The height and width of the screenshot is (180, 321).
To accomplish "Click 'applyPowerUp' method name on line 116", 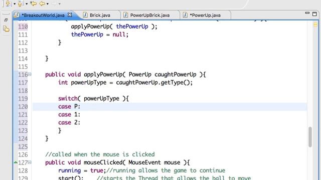I will (103, 74).
